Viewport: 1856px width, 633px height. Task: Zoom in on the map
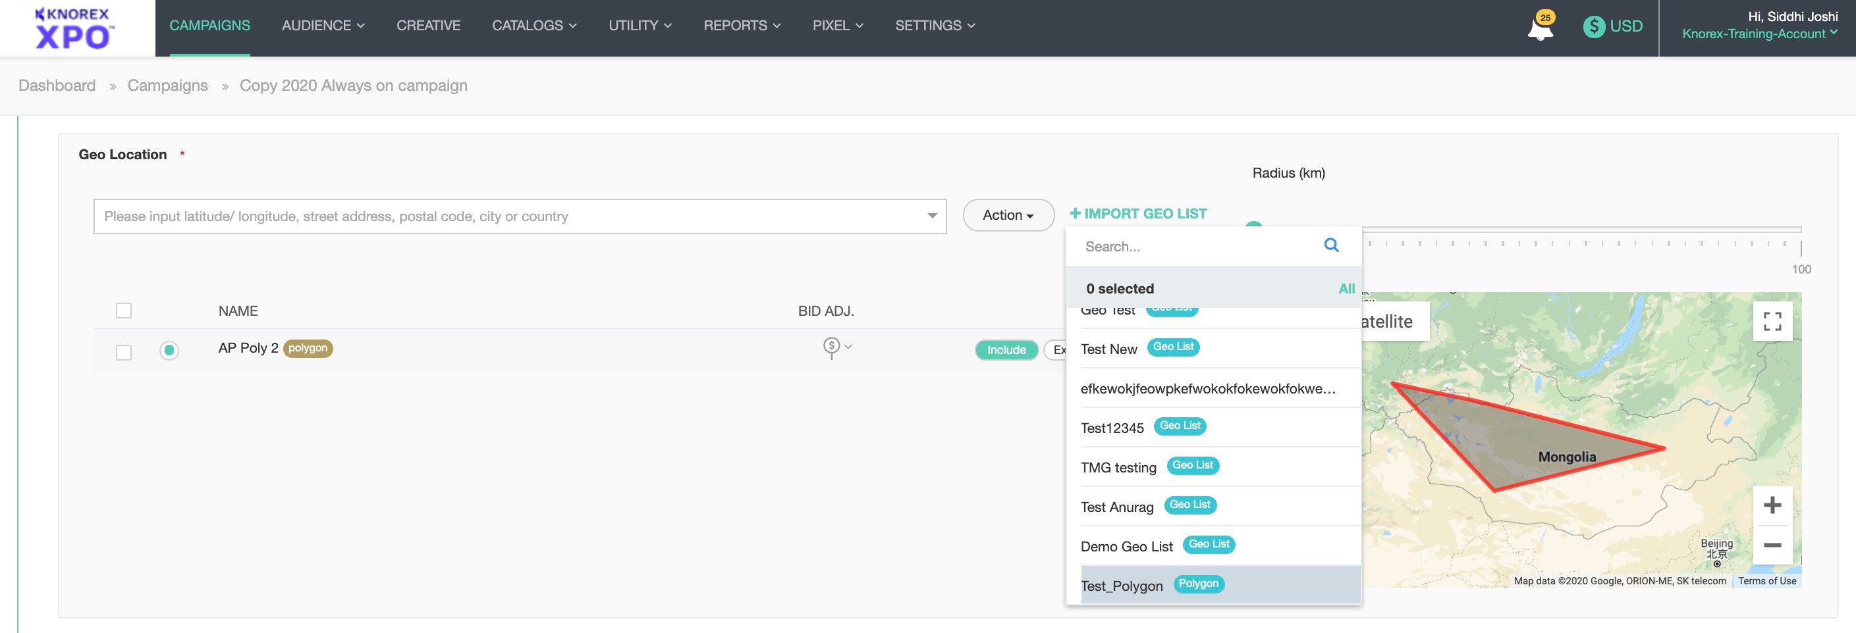point(1772,505)
